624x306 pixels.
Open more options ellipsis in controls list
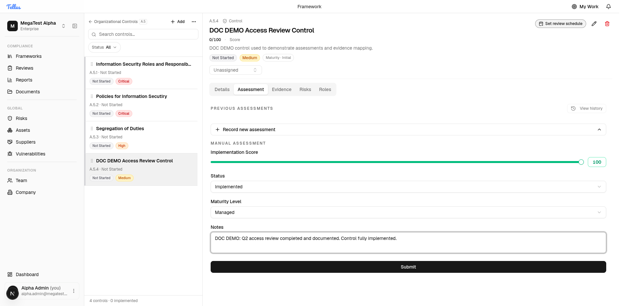[x=194, y=22]
